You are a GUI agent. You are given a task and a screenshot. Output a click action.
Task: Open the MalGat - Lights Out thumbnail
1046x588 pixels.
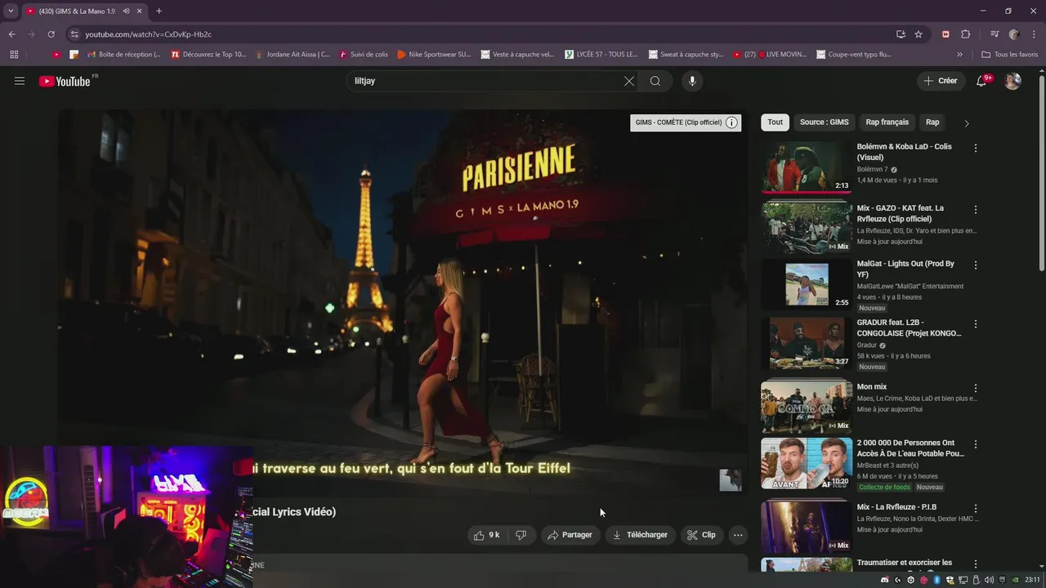point(807,283)
